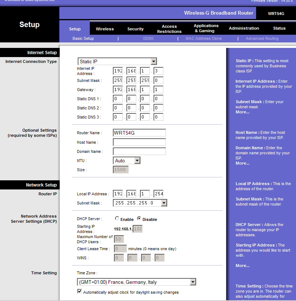Click last octet of Gateway field

(159, 90)
